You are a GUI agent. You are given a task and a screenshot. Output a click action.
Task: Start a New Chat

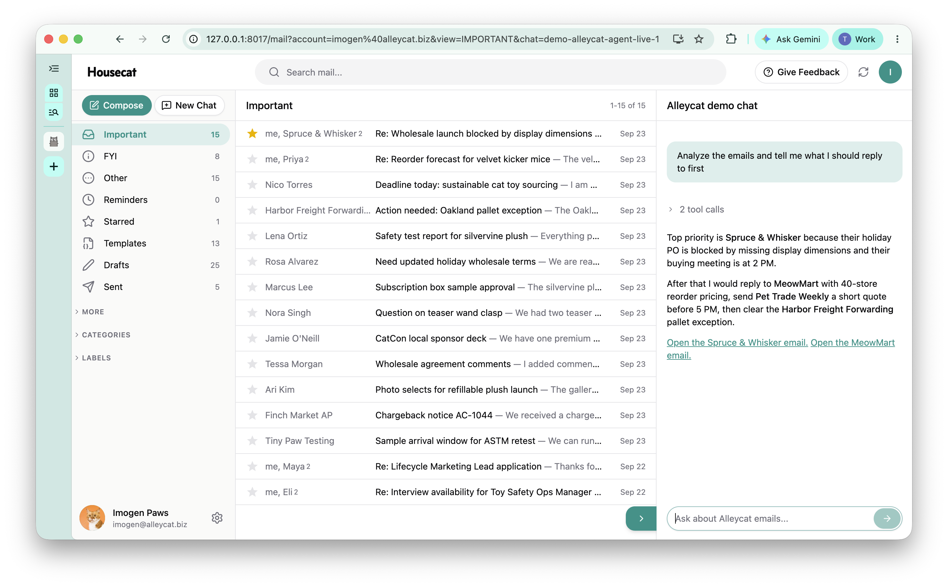pyautogui.click(x=189, y=105)
